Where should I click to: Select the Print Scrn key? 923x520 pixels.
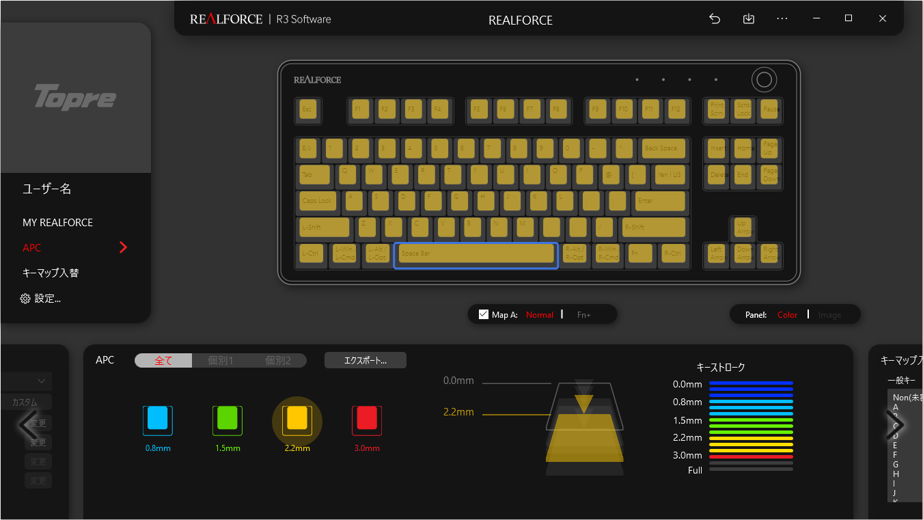(717, 109)
